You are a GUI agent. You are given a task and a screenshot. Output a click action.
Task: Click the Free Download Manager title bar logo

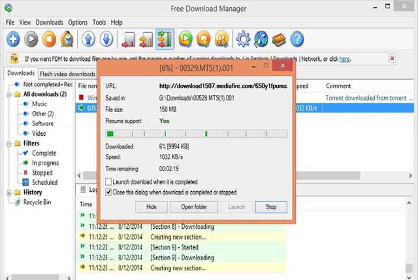[x=8, y=8]
